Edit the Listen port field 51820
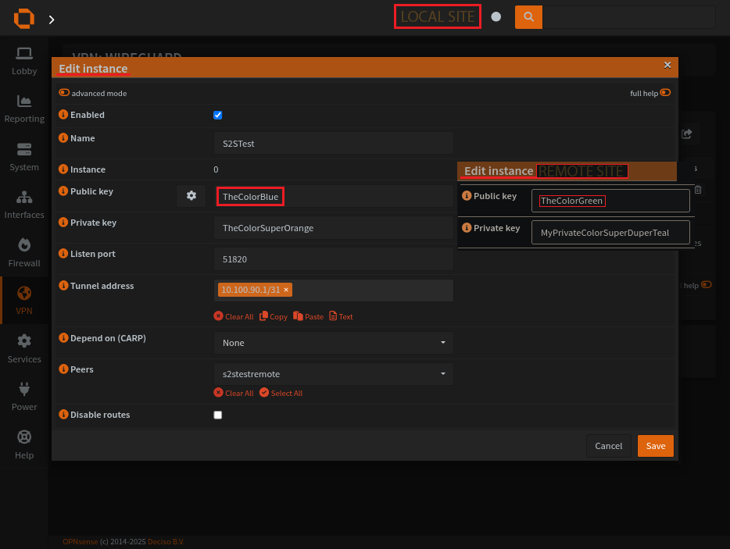Viewport: 730px width, 549px height. coord(333,258)
